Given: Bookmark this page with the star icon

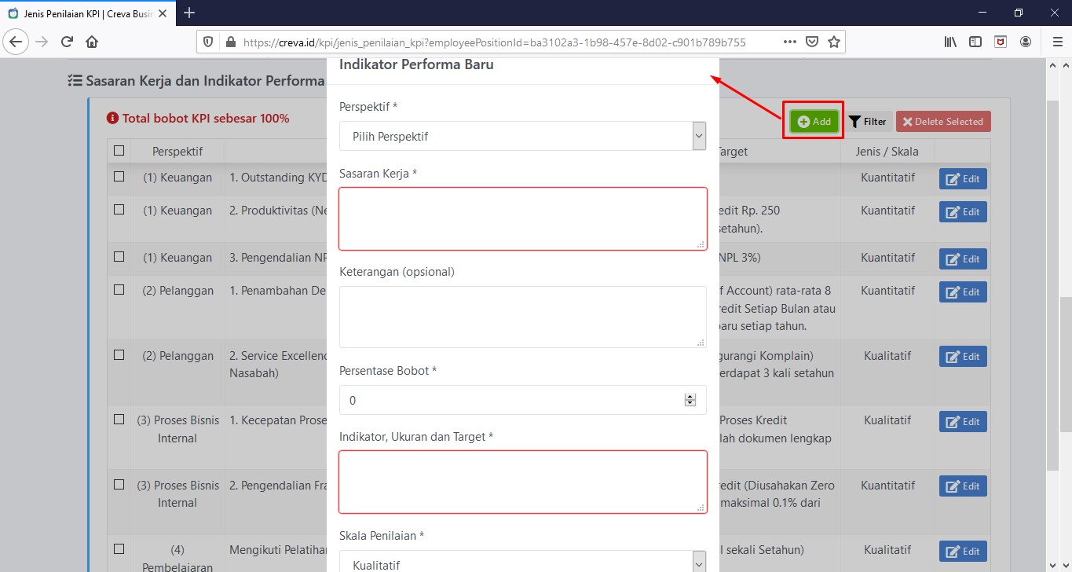Looking at the screenshot, I should coord(834,42).
